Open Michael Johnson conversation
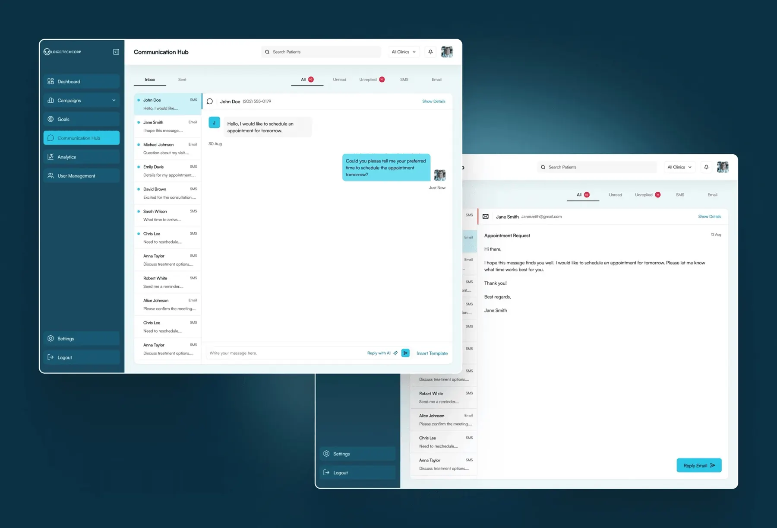Viewport: 777px width, 528px height. pos(167,149)
